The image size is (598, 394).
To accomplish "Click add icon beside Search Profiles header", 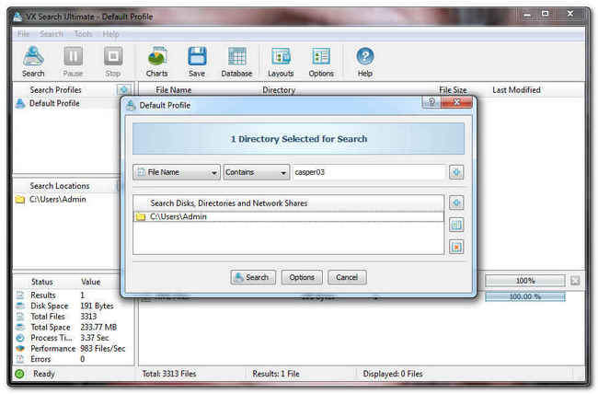I will click(123, 89).
